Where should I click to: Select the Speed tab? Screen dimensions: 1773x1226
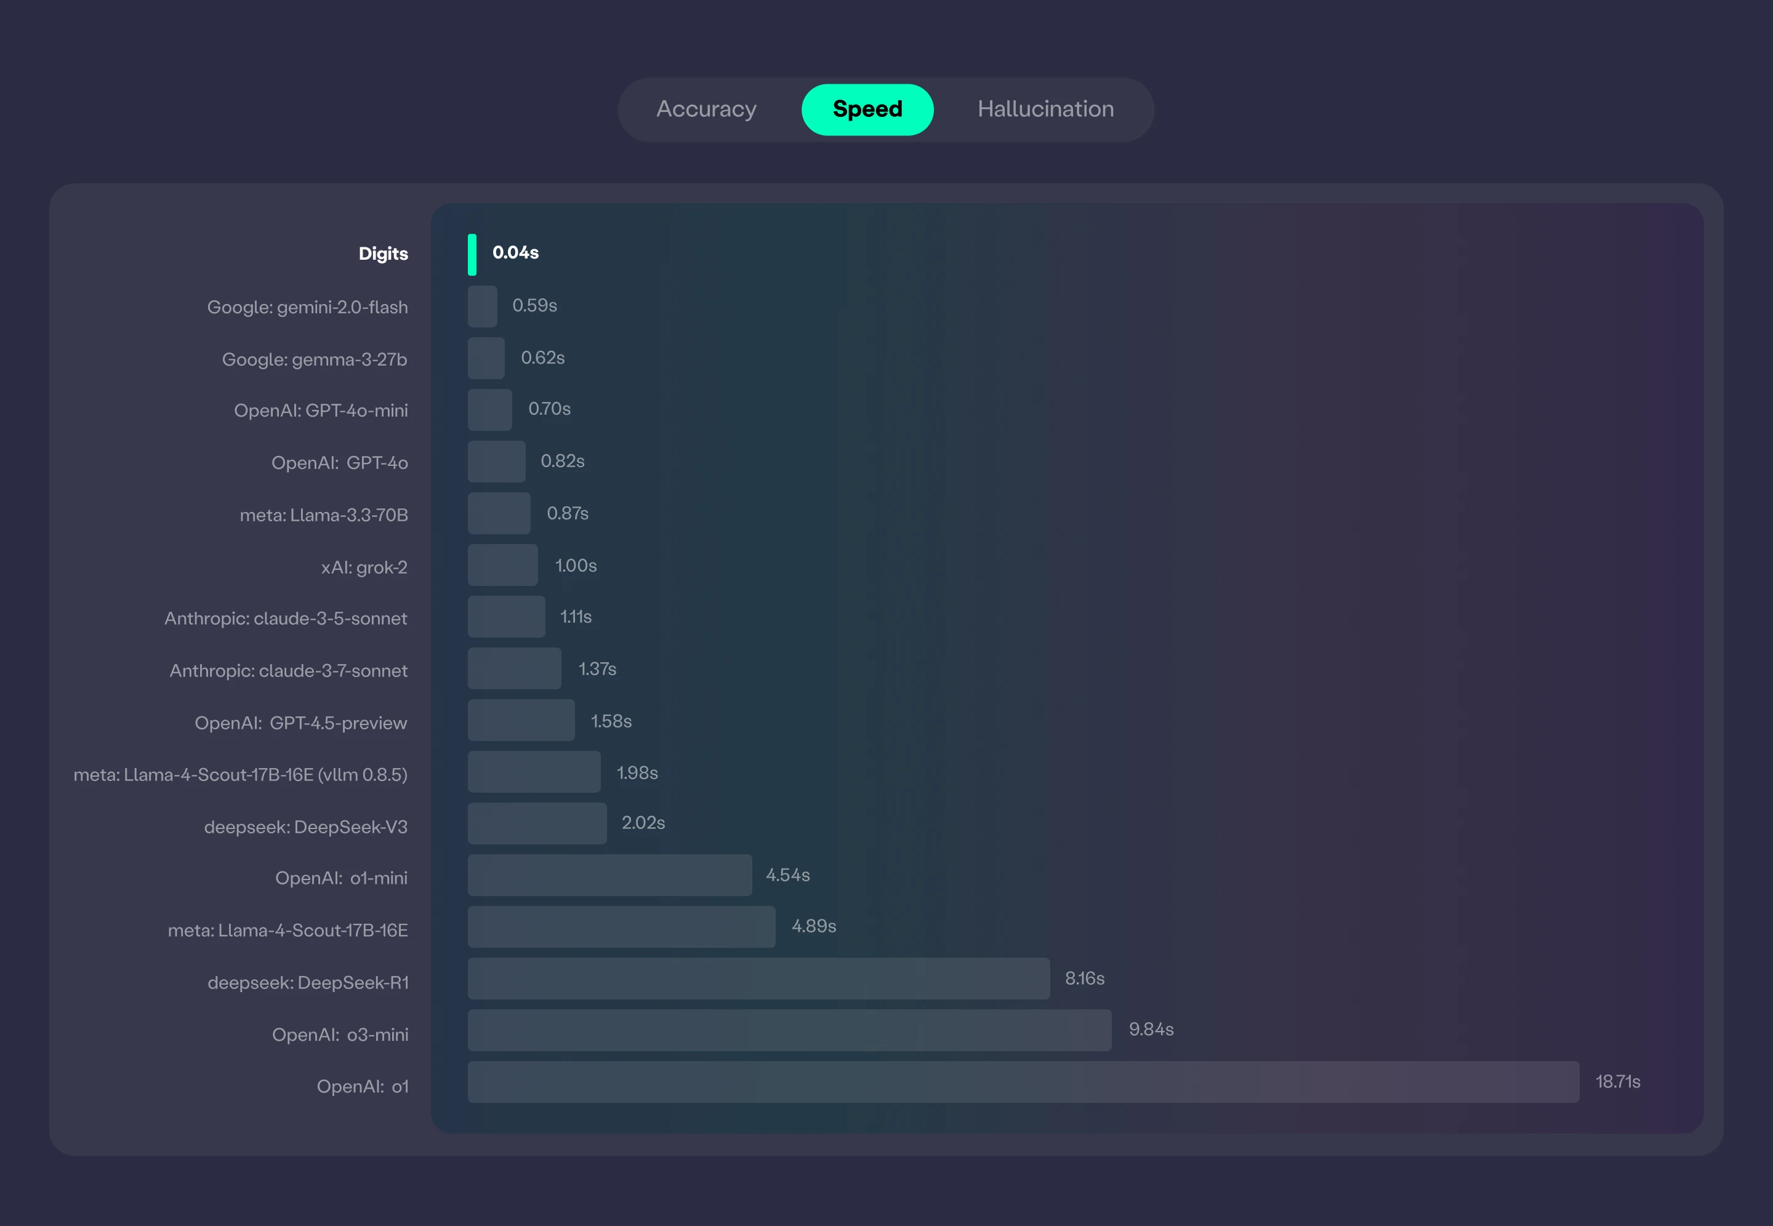point(867,109)
